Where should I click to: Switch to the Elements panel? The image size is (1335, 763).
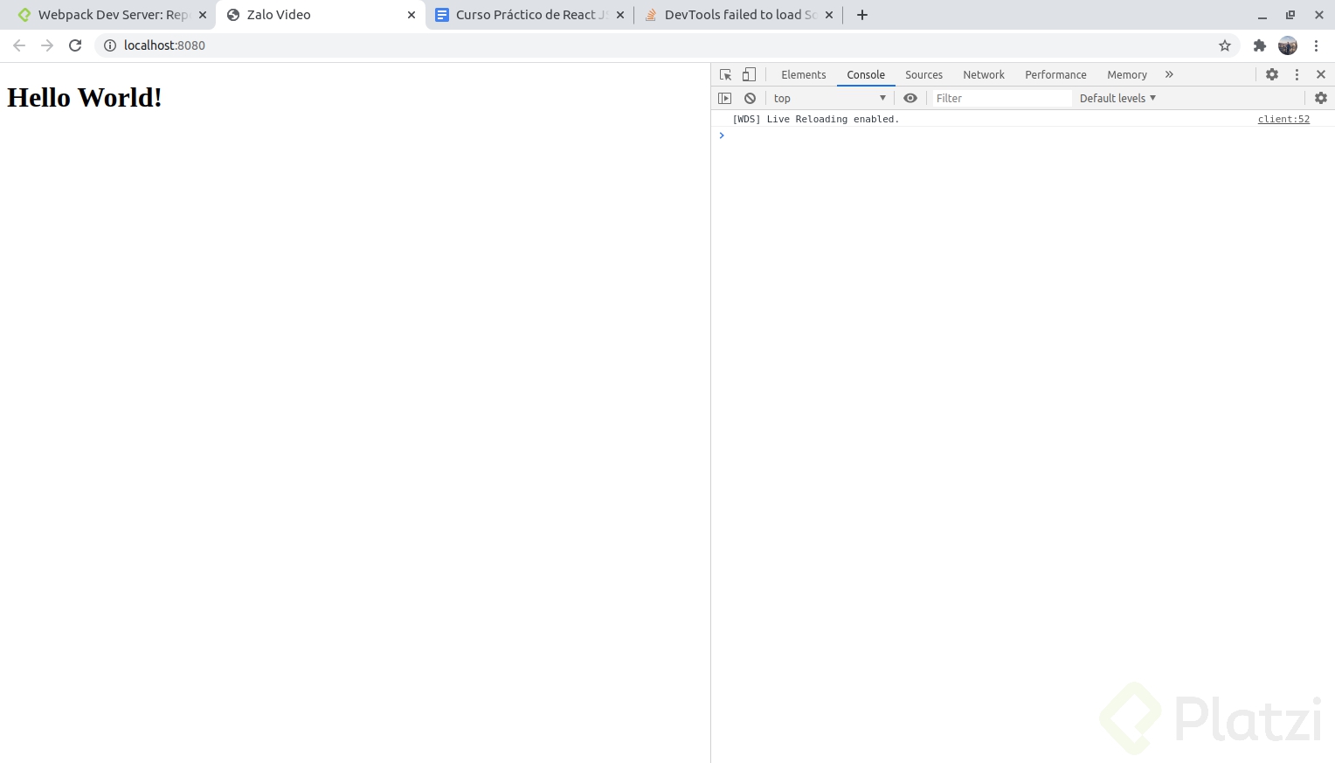(x=803, y=74)
